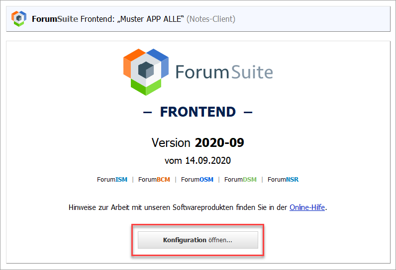396x270 pixels.
Task: Click the green cube of the large logo
Action: tap(146, 87)
